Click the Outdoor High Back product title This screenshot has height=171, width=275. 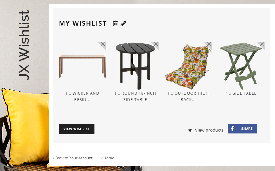[188, 96]
